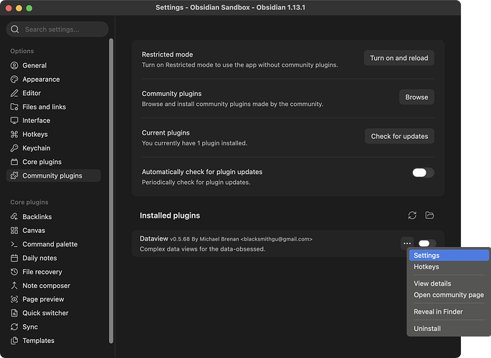Screen dimensions: 491x358
Task: Open the Appearance settings section
Action: [x=53, y=79]
